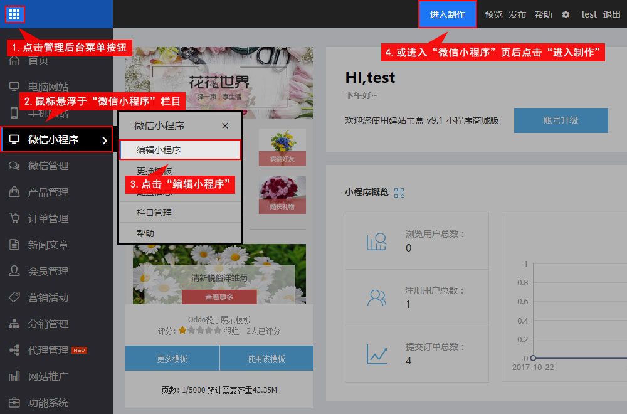Open the grid menu button at top-left
Screen dimensions: 627x414
tap(14, 14)
